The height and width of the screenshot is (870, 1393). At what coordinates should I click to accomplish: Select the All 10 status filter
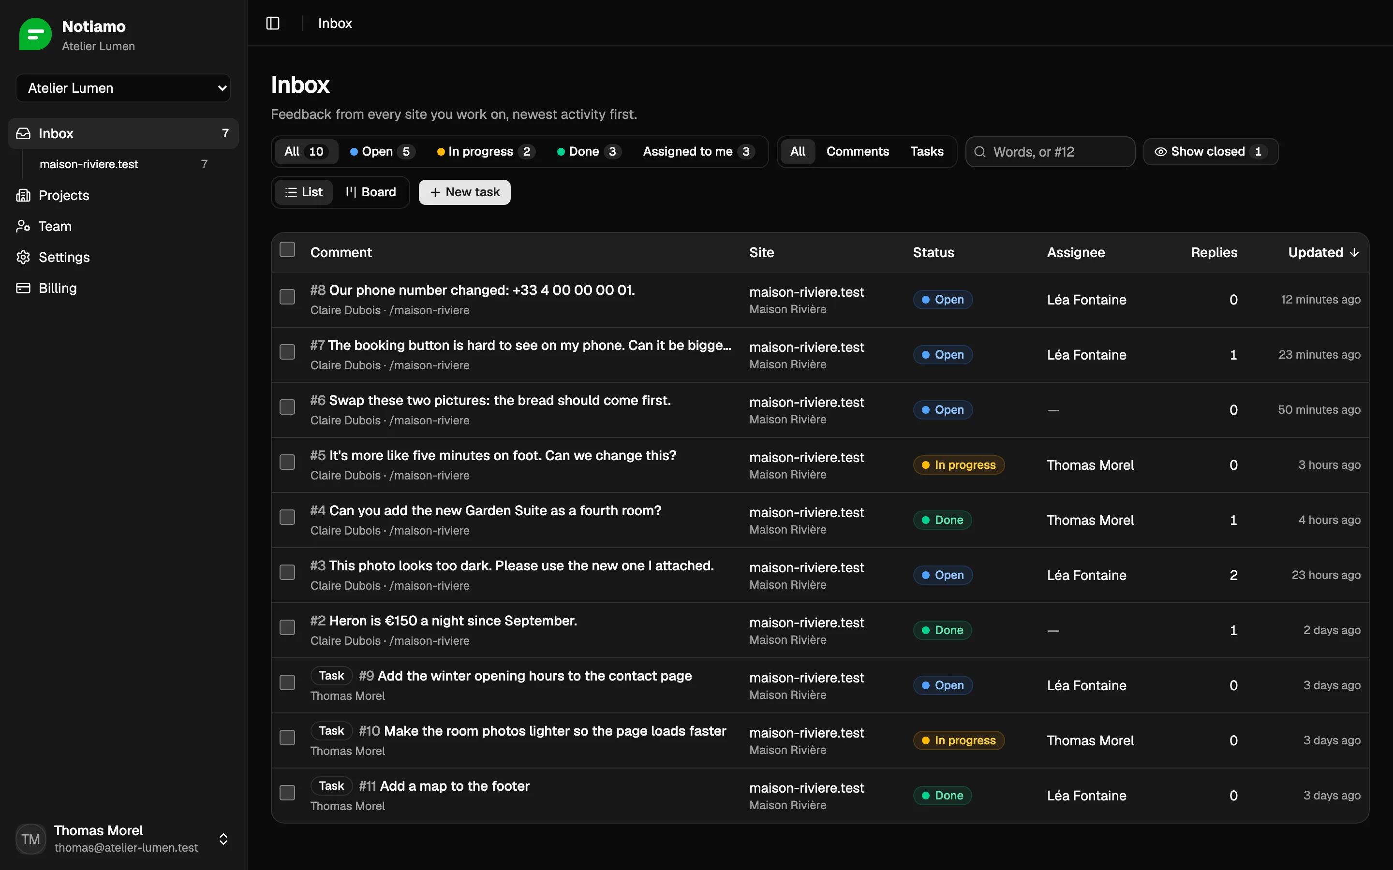click(x=305, y=152)
